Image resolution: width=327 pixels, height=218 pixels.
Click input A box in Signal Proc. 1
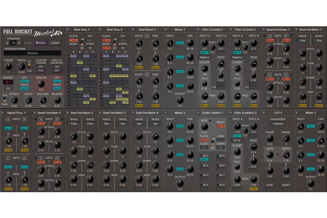[x=8, y=119]
